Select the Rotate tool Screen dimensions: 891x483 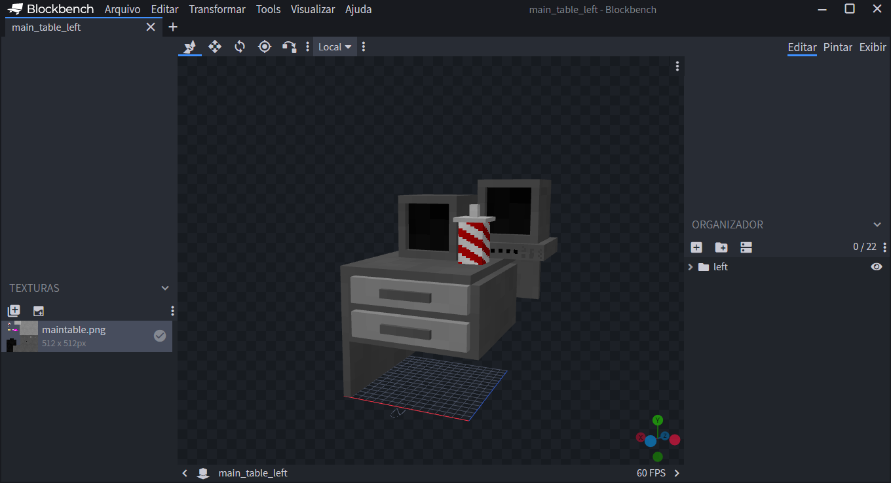point(239,46)
